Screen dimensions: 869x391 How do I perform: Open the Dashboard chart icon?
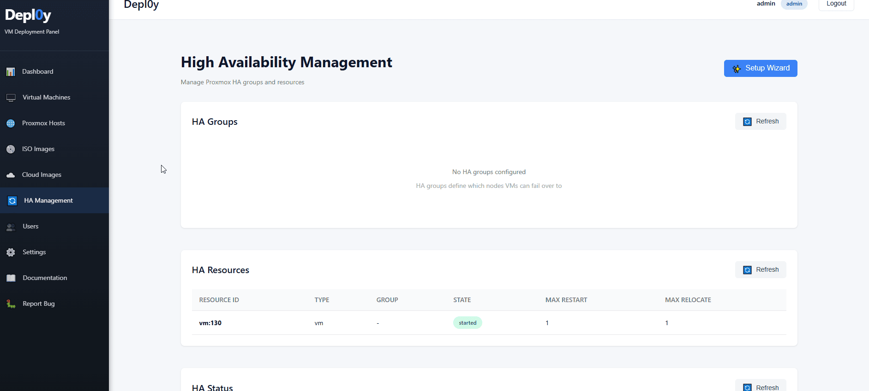click(11, 72)
